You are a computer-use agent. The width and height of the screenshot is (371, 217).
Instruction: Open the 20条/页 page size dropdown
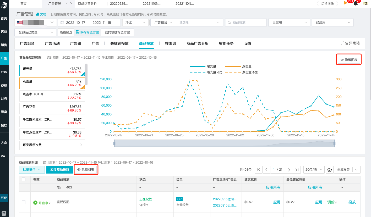pyautogui.click(x=314, y=170)
